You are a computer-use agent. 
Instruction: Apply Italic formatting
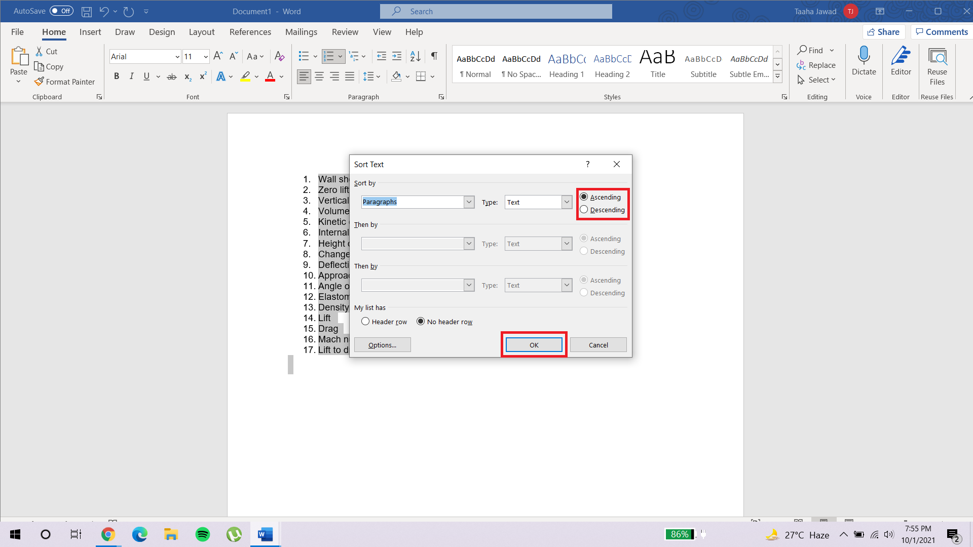[x=131, y=76]
